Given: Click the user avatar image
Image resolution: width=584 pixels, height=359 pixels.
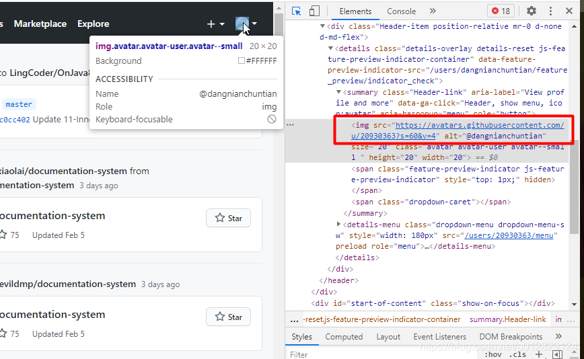Looking at the screenshot, I should coord(242,24).
